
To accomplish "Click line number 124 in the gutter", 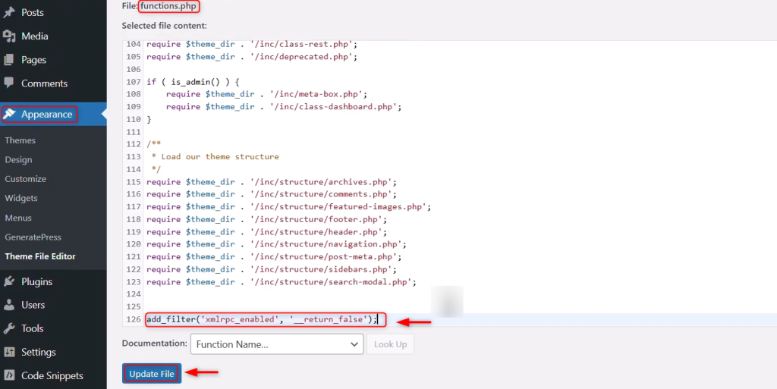I will click(x=134, y=294).
